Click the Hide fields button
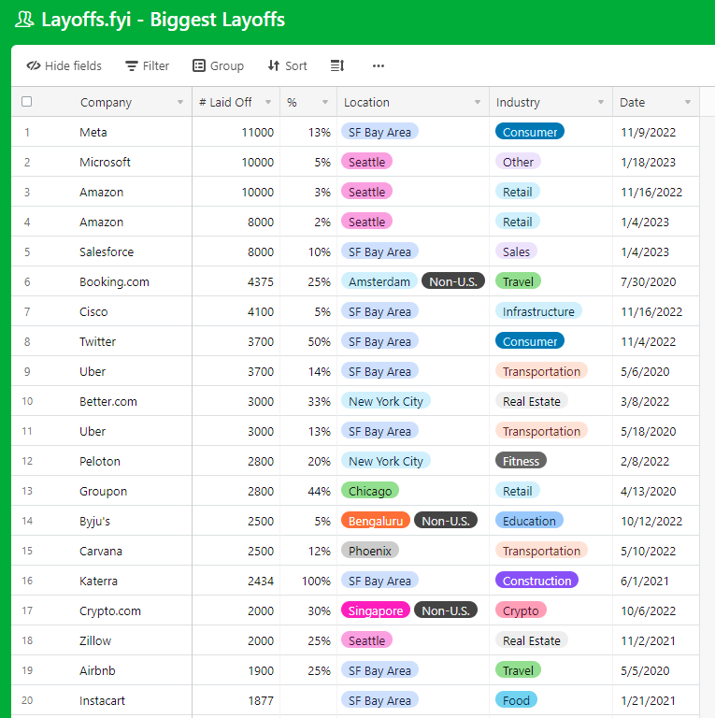 pyautogui.click(x=64, y=66)
